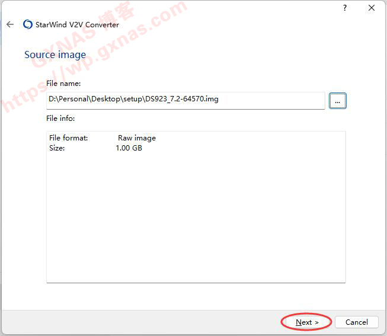Image resolution: width=387 pixels, height=336 pixels.
Task: Open help with the question mark button
Action: [x=345, y=8]
